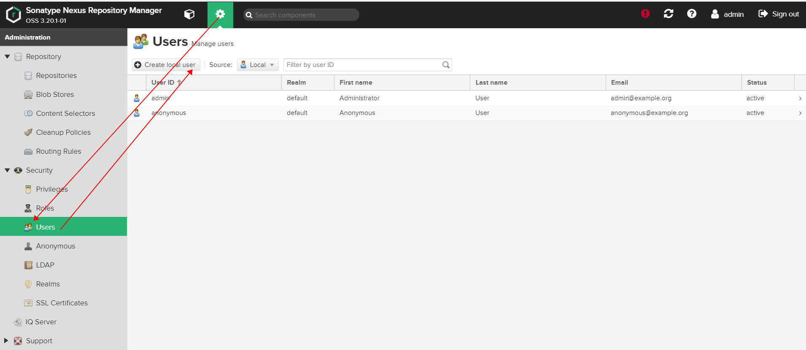Viewport: 806px width, 350px height.
Task: Focus the Filter by user ID field
Action: [x=362, y=65]
